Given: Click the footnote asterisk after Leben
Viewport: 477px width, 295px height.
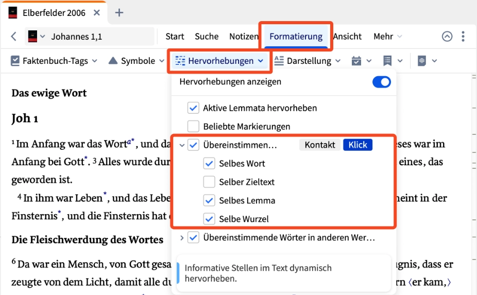Looking at the screenshot, I should [x=105, y=194].
